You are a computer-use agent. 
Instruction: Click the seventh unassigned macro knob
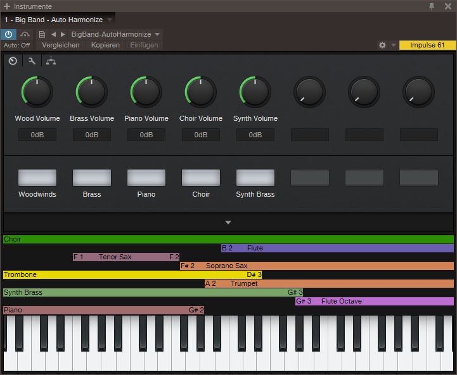pos(364,92)
